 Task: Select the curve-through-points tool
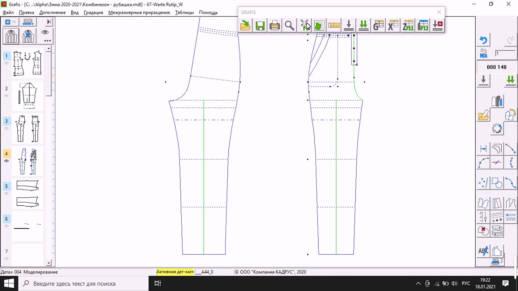point(484,162)
